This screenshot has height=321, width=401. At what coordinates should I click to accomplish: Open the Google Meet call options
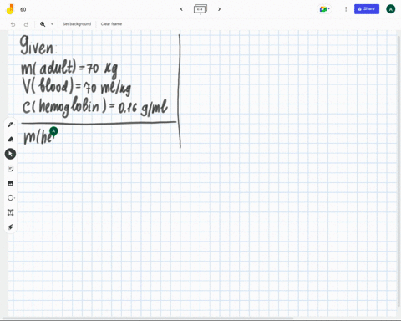pyautogui.click(x=325, y=9)
